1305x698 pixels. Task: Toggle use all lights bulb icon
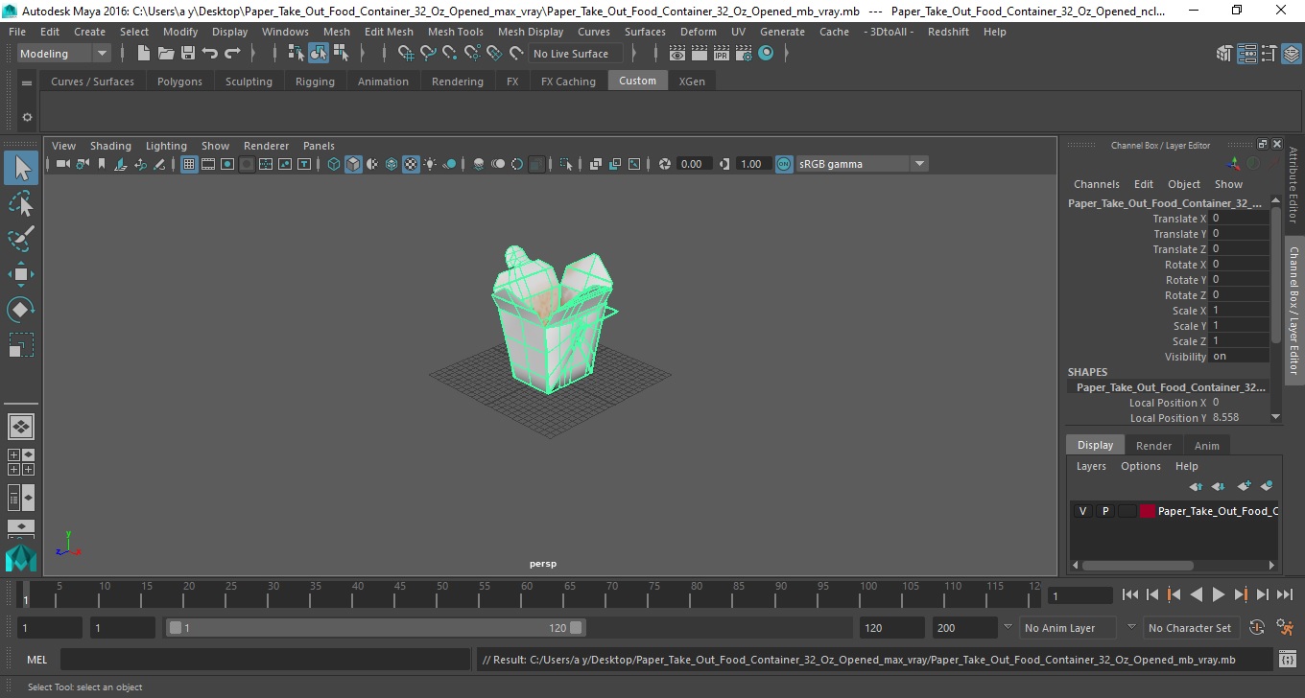430,164
